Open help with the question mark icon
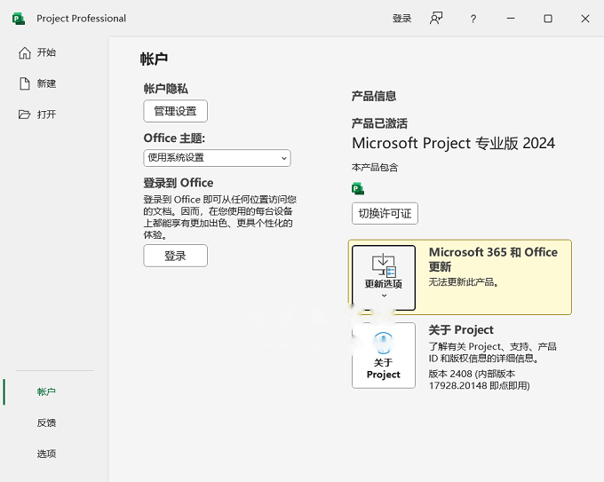This screenshot has width=604, height=482. click(473, 19)
